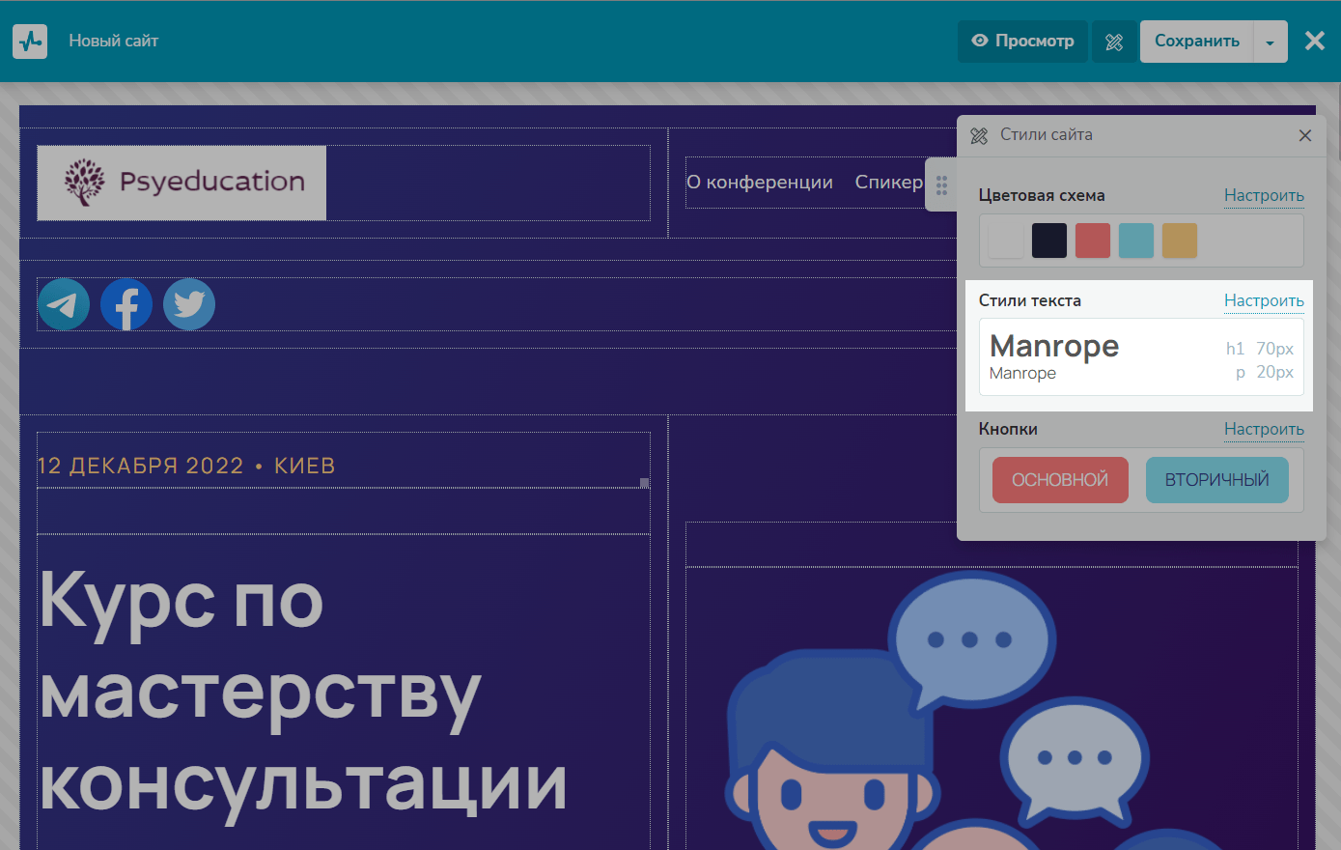Screen dimensions: 1341x850
Task: Select the dark navy color swatch
Action: pyautogui.click(x=1049, y=241)
